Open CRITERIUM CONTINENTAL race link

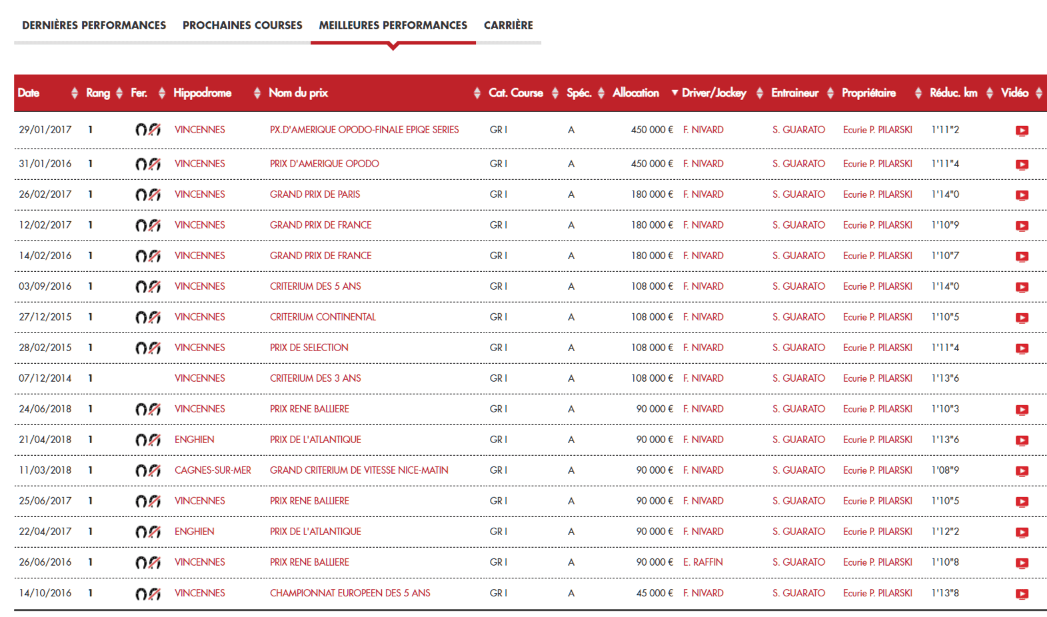click(x=323, y=317)
